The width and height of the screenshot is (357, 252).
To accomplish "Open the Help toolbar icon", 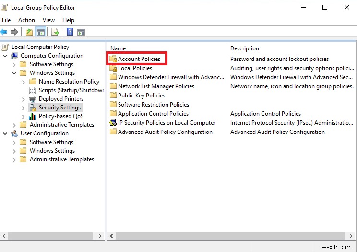I will pyautogui.click(x=70, y=32).
